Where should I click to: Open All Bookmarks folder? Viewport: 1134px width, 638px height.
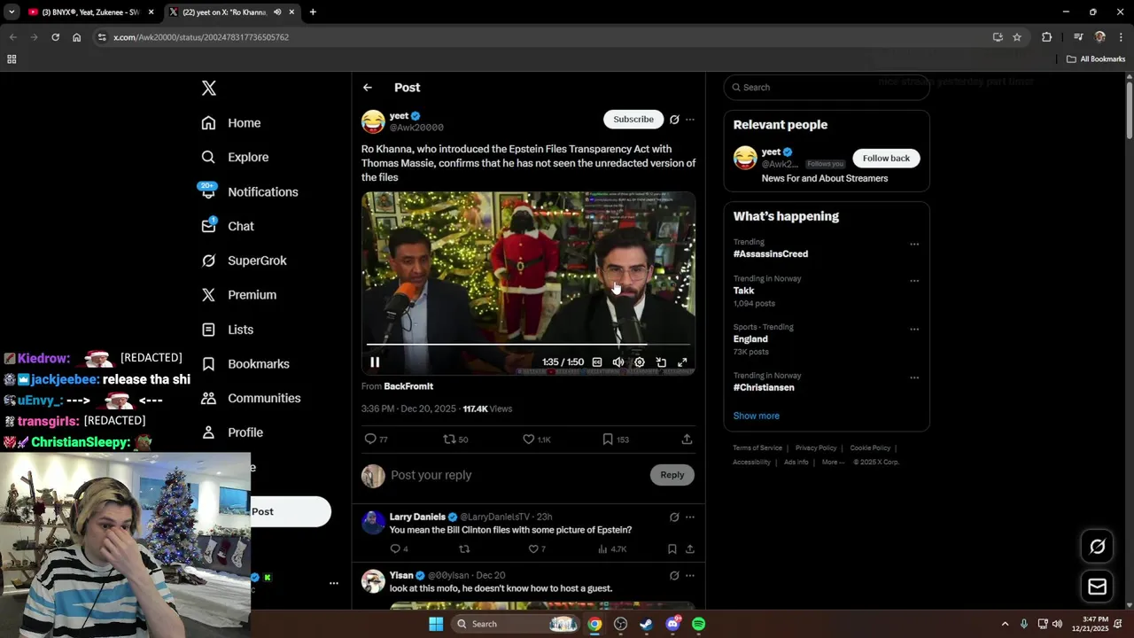(x=1096, y=59)
